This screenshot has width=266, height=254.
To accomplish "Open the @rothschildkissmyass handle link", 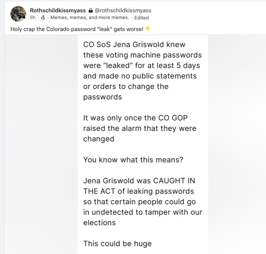I will (x=123, y=10).
